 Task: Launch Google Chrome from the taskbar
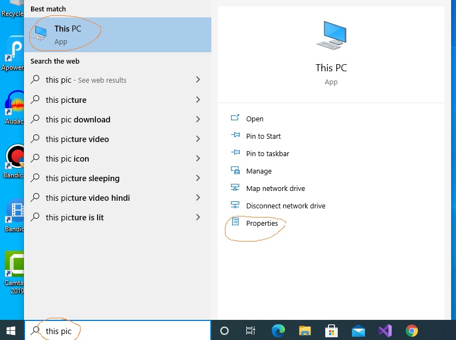[411, 330]
